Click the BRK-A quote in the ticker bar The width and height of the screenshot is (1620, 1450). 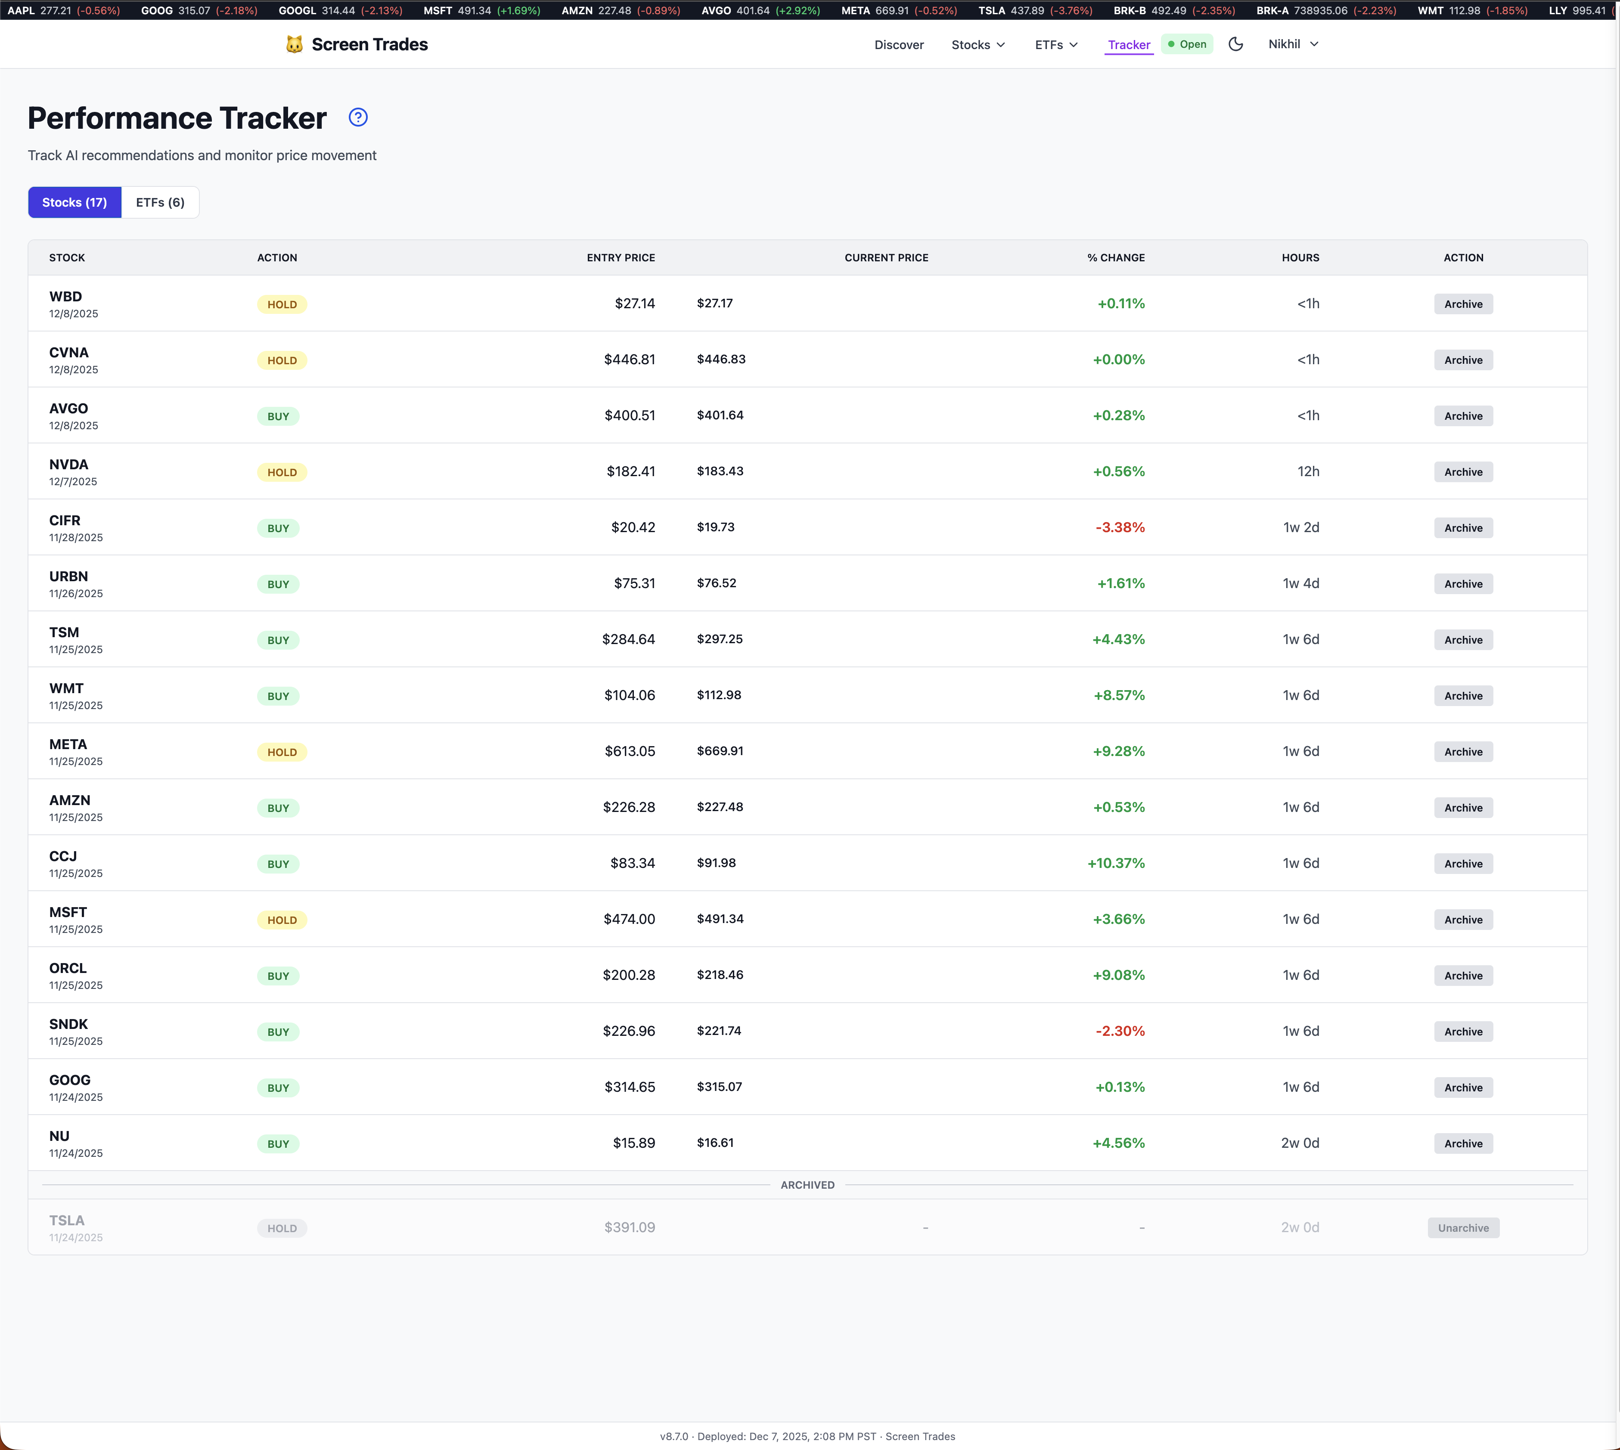pos(1326,10)
